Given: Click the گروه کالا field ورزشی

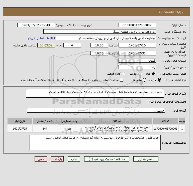Looking at the screenshot, I should (96, 110).
